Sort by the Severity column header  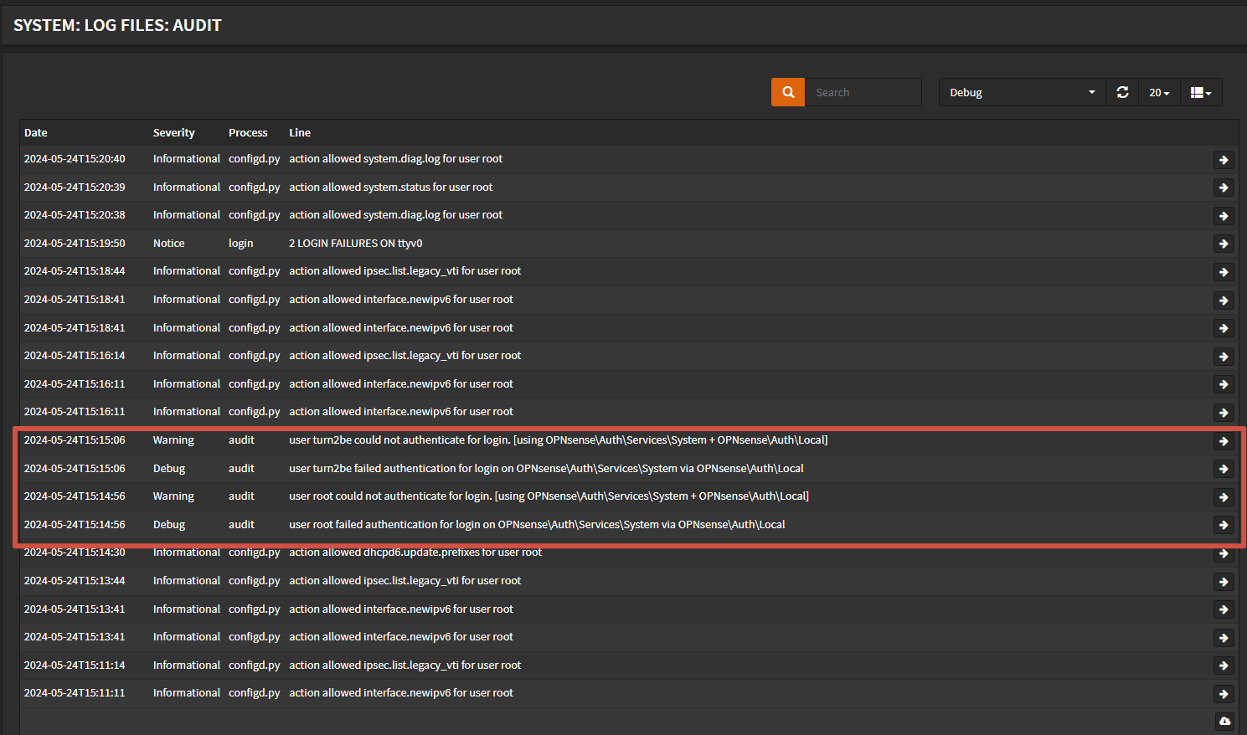coord(173,132)
